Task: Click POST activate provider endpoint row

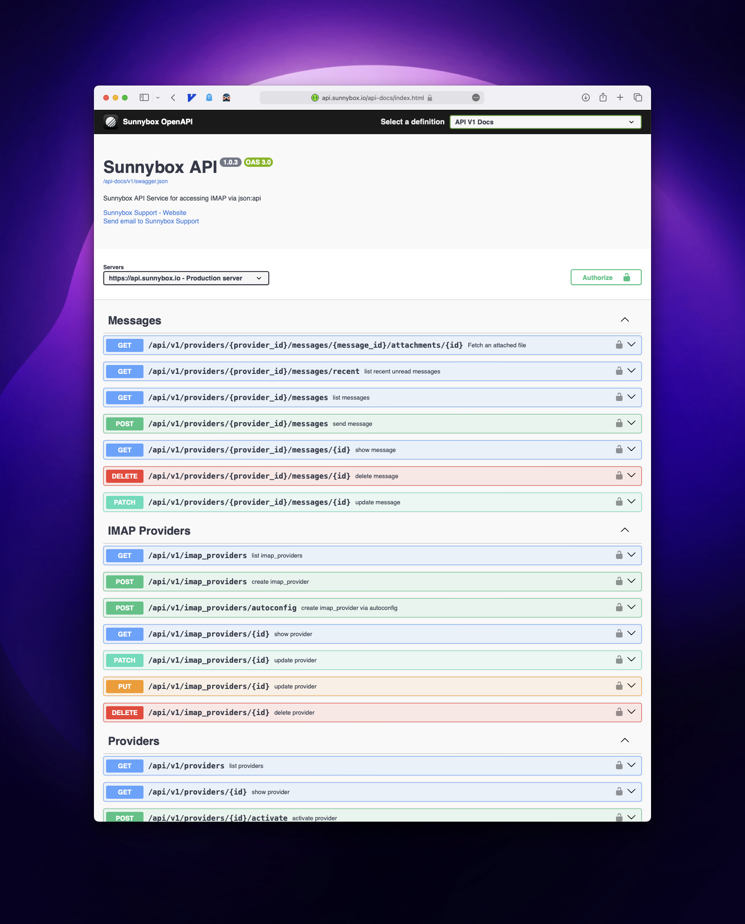Action: [x=372, y=816]
